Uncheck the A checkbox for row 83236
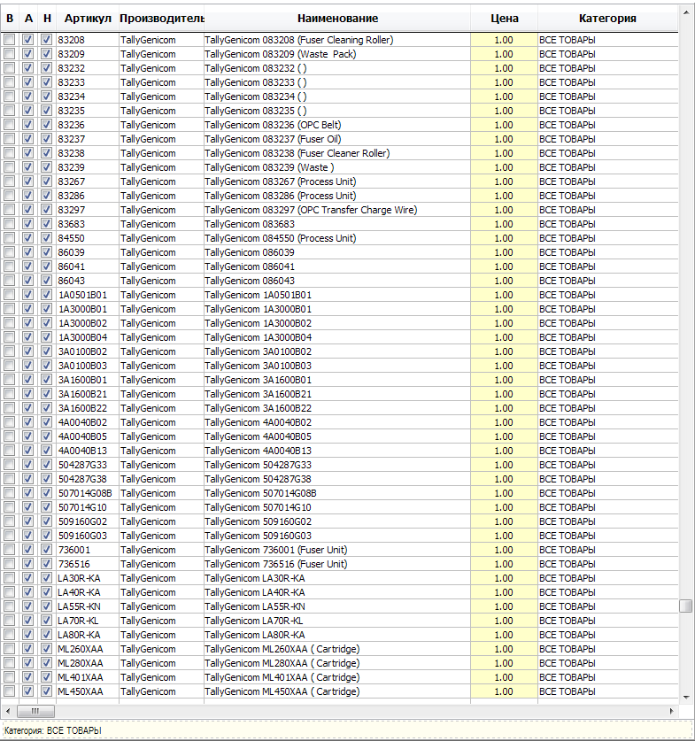This screenshot has width=695, height=741. click(x=27, y=125)
